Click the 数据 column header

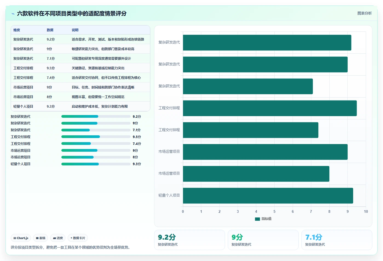click(x=50, y=30)
